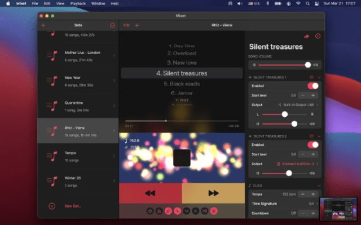The width and height of the screenshot is (361, 225).
Task: Click New Set... at bottom of sidebar
Action: (x=73, y=206)
